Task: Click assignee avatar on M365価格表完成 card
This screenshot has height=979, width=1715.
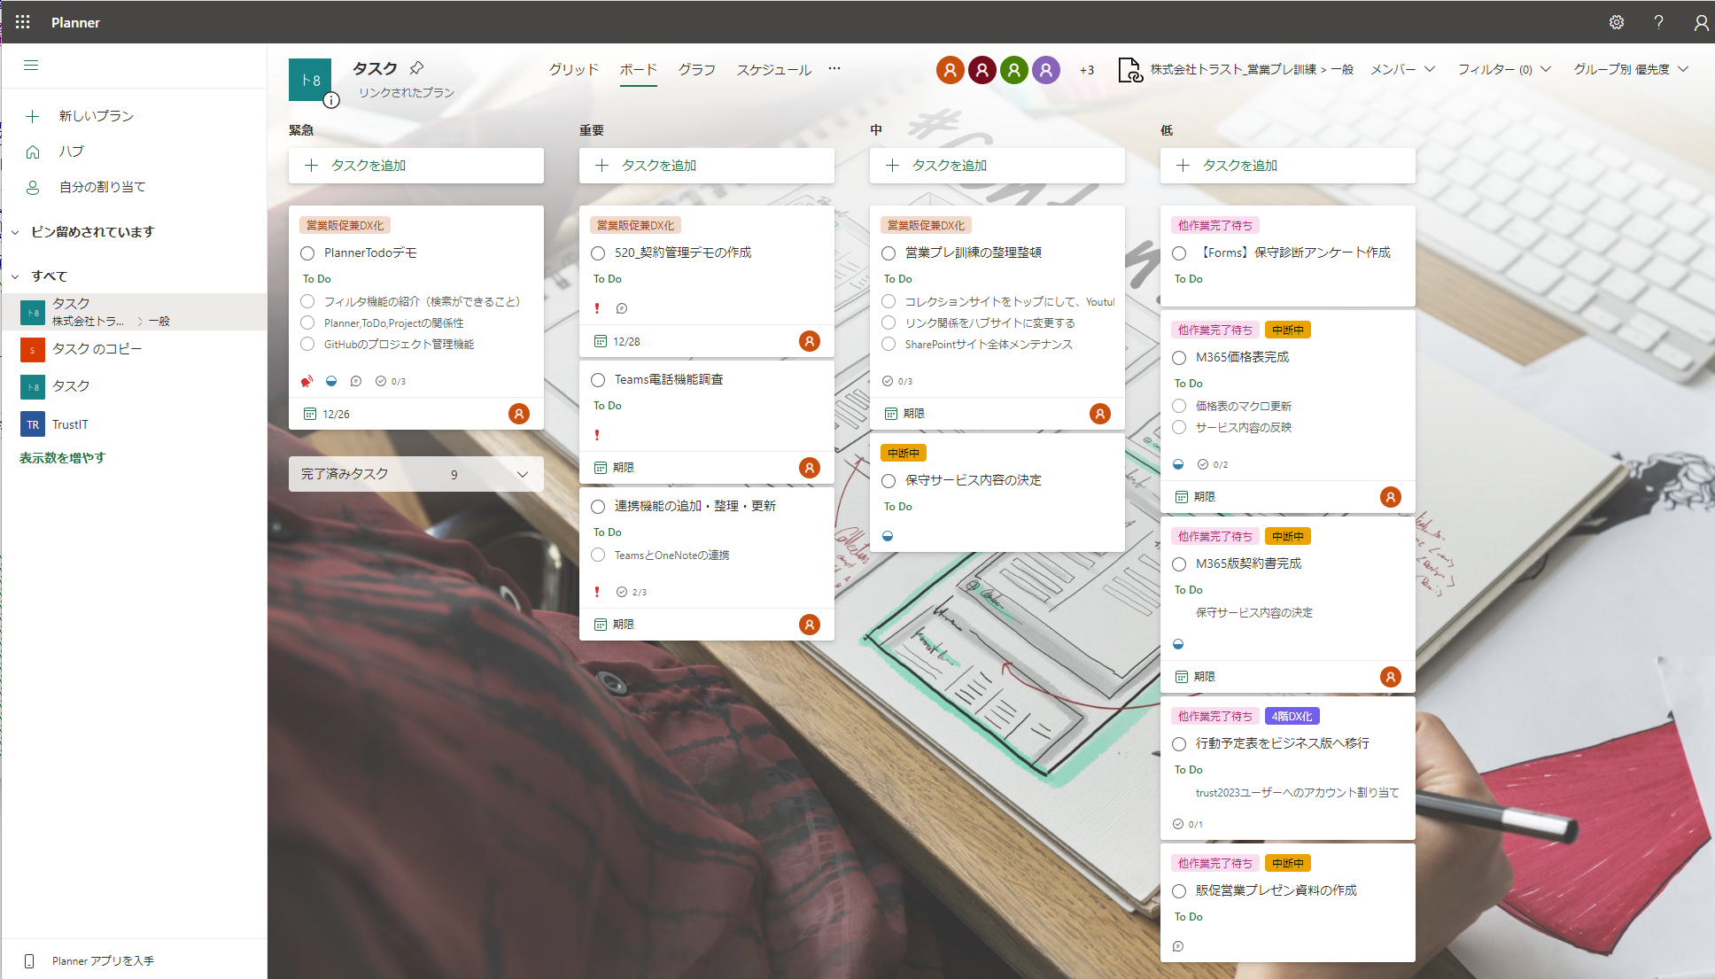Action: pyautogui.click(x=1391, y=497)
